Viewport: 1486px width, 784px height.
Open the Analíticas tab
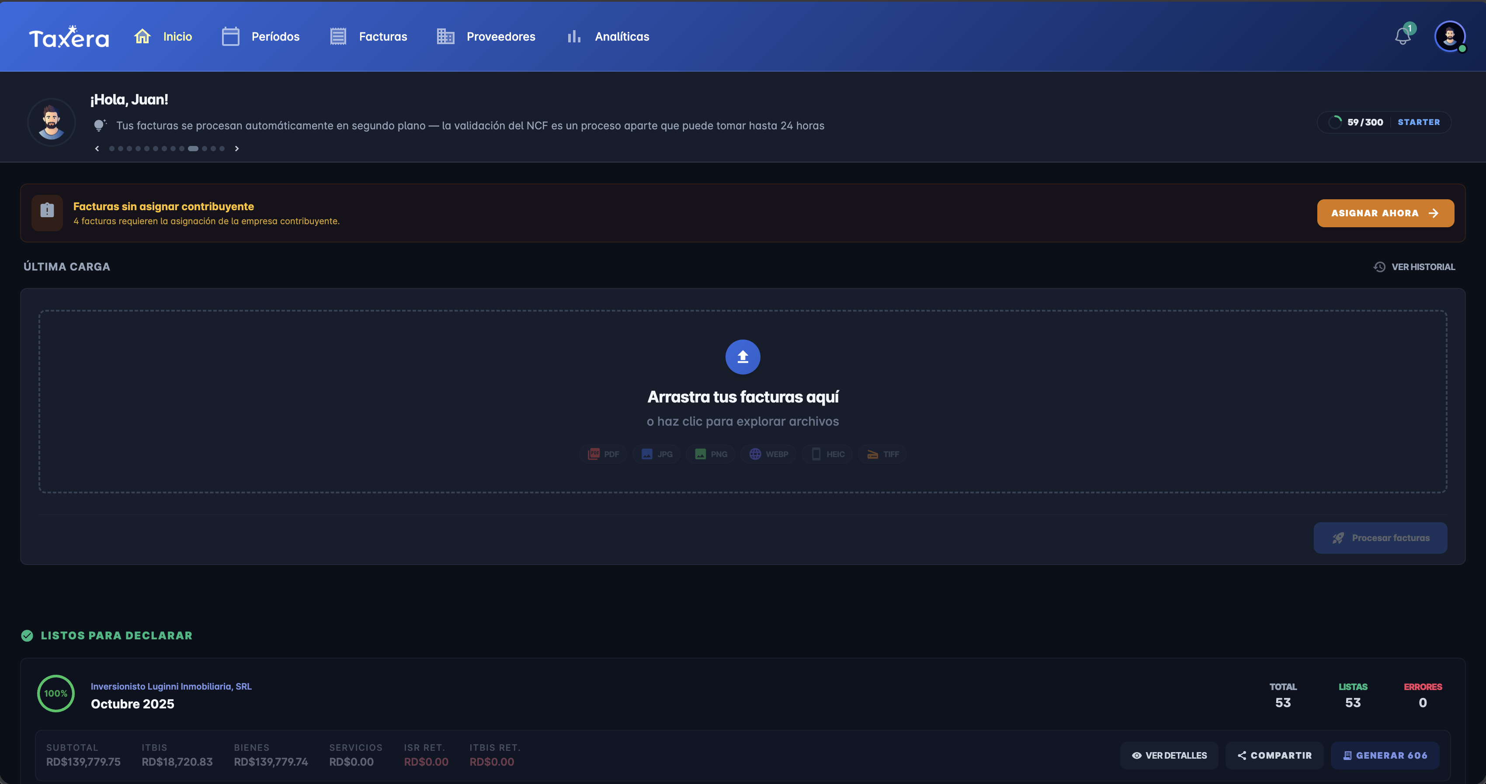(608, 36)
